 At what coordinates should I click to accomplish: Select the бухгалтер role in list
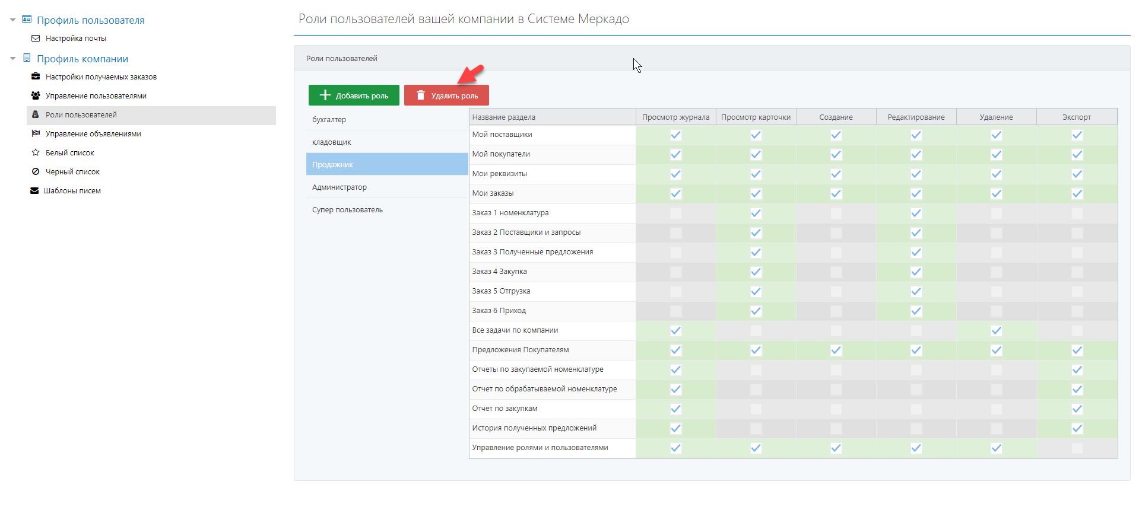[x=329, y=120]
